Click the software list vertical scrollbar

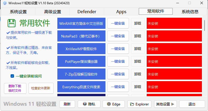point(205,25)
